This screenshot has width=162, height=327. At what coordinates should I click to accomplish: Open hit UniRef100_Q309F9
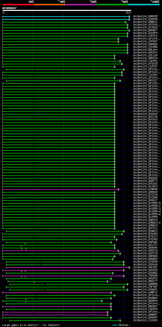click(145, 33)
